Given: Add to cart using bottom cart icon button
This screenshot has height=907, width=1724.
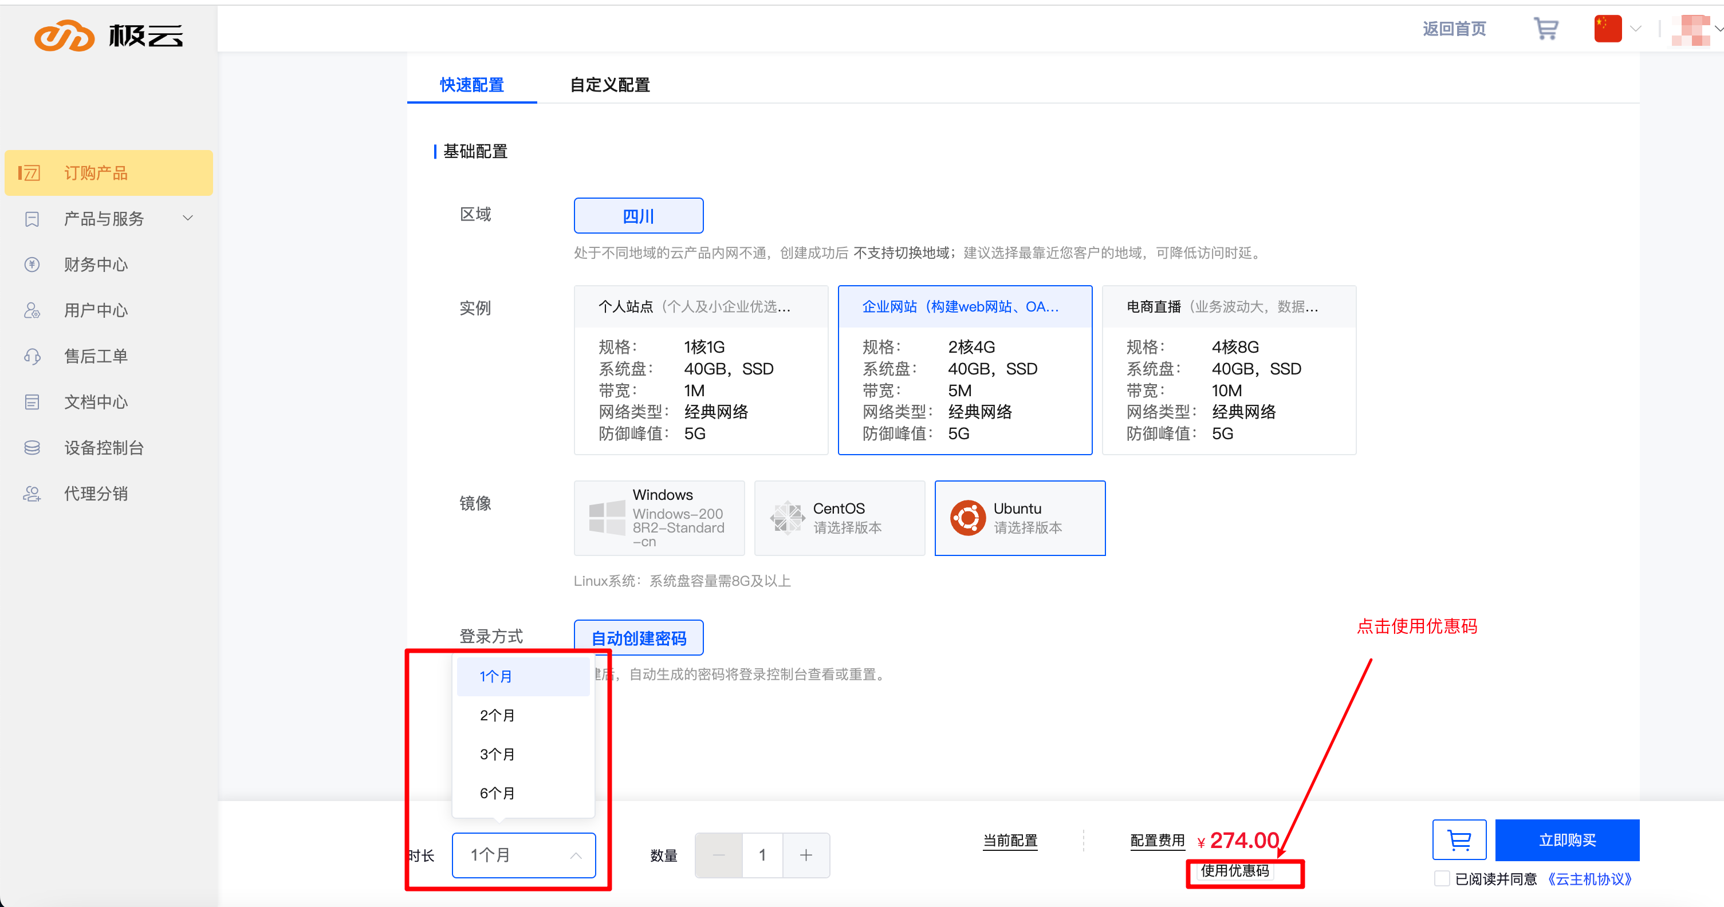Looking at the screenshot, I should [1458, 840].
